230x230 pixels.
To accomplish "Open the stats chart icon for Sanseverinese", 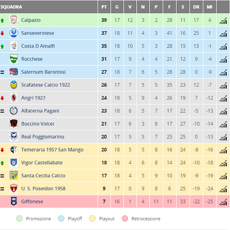I will [223, 34].
